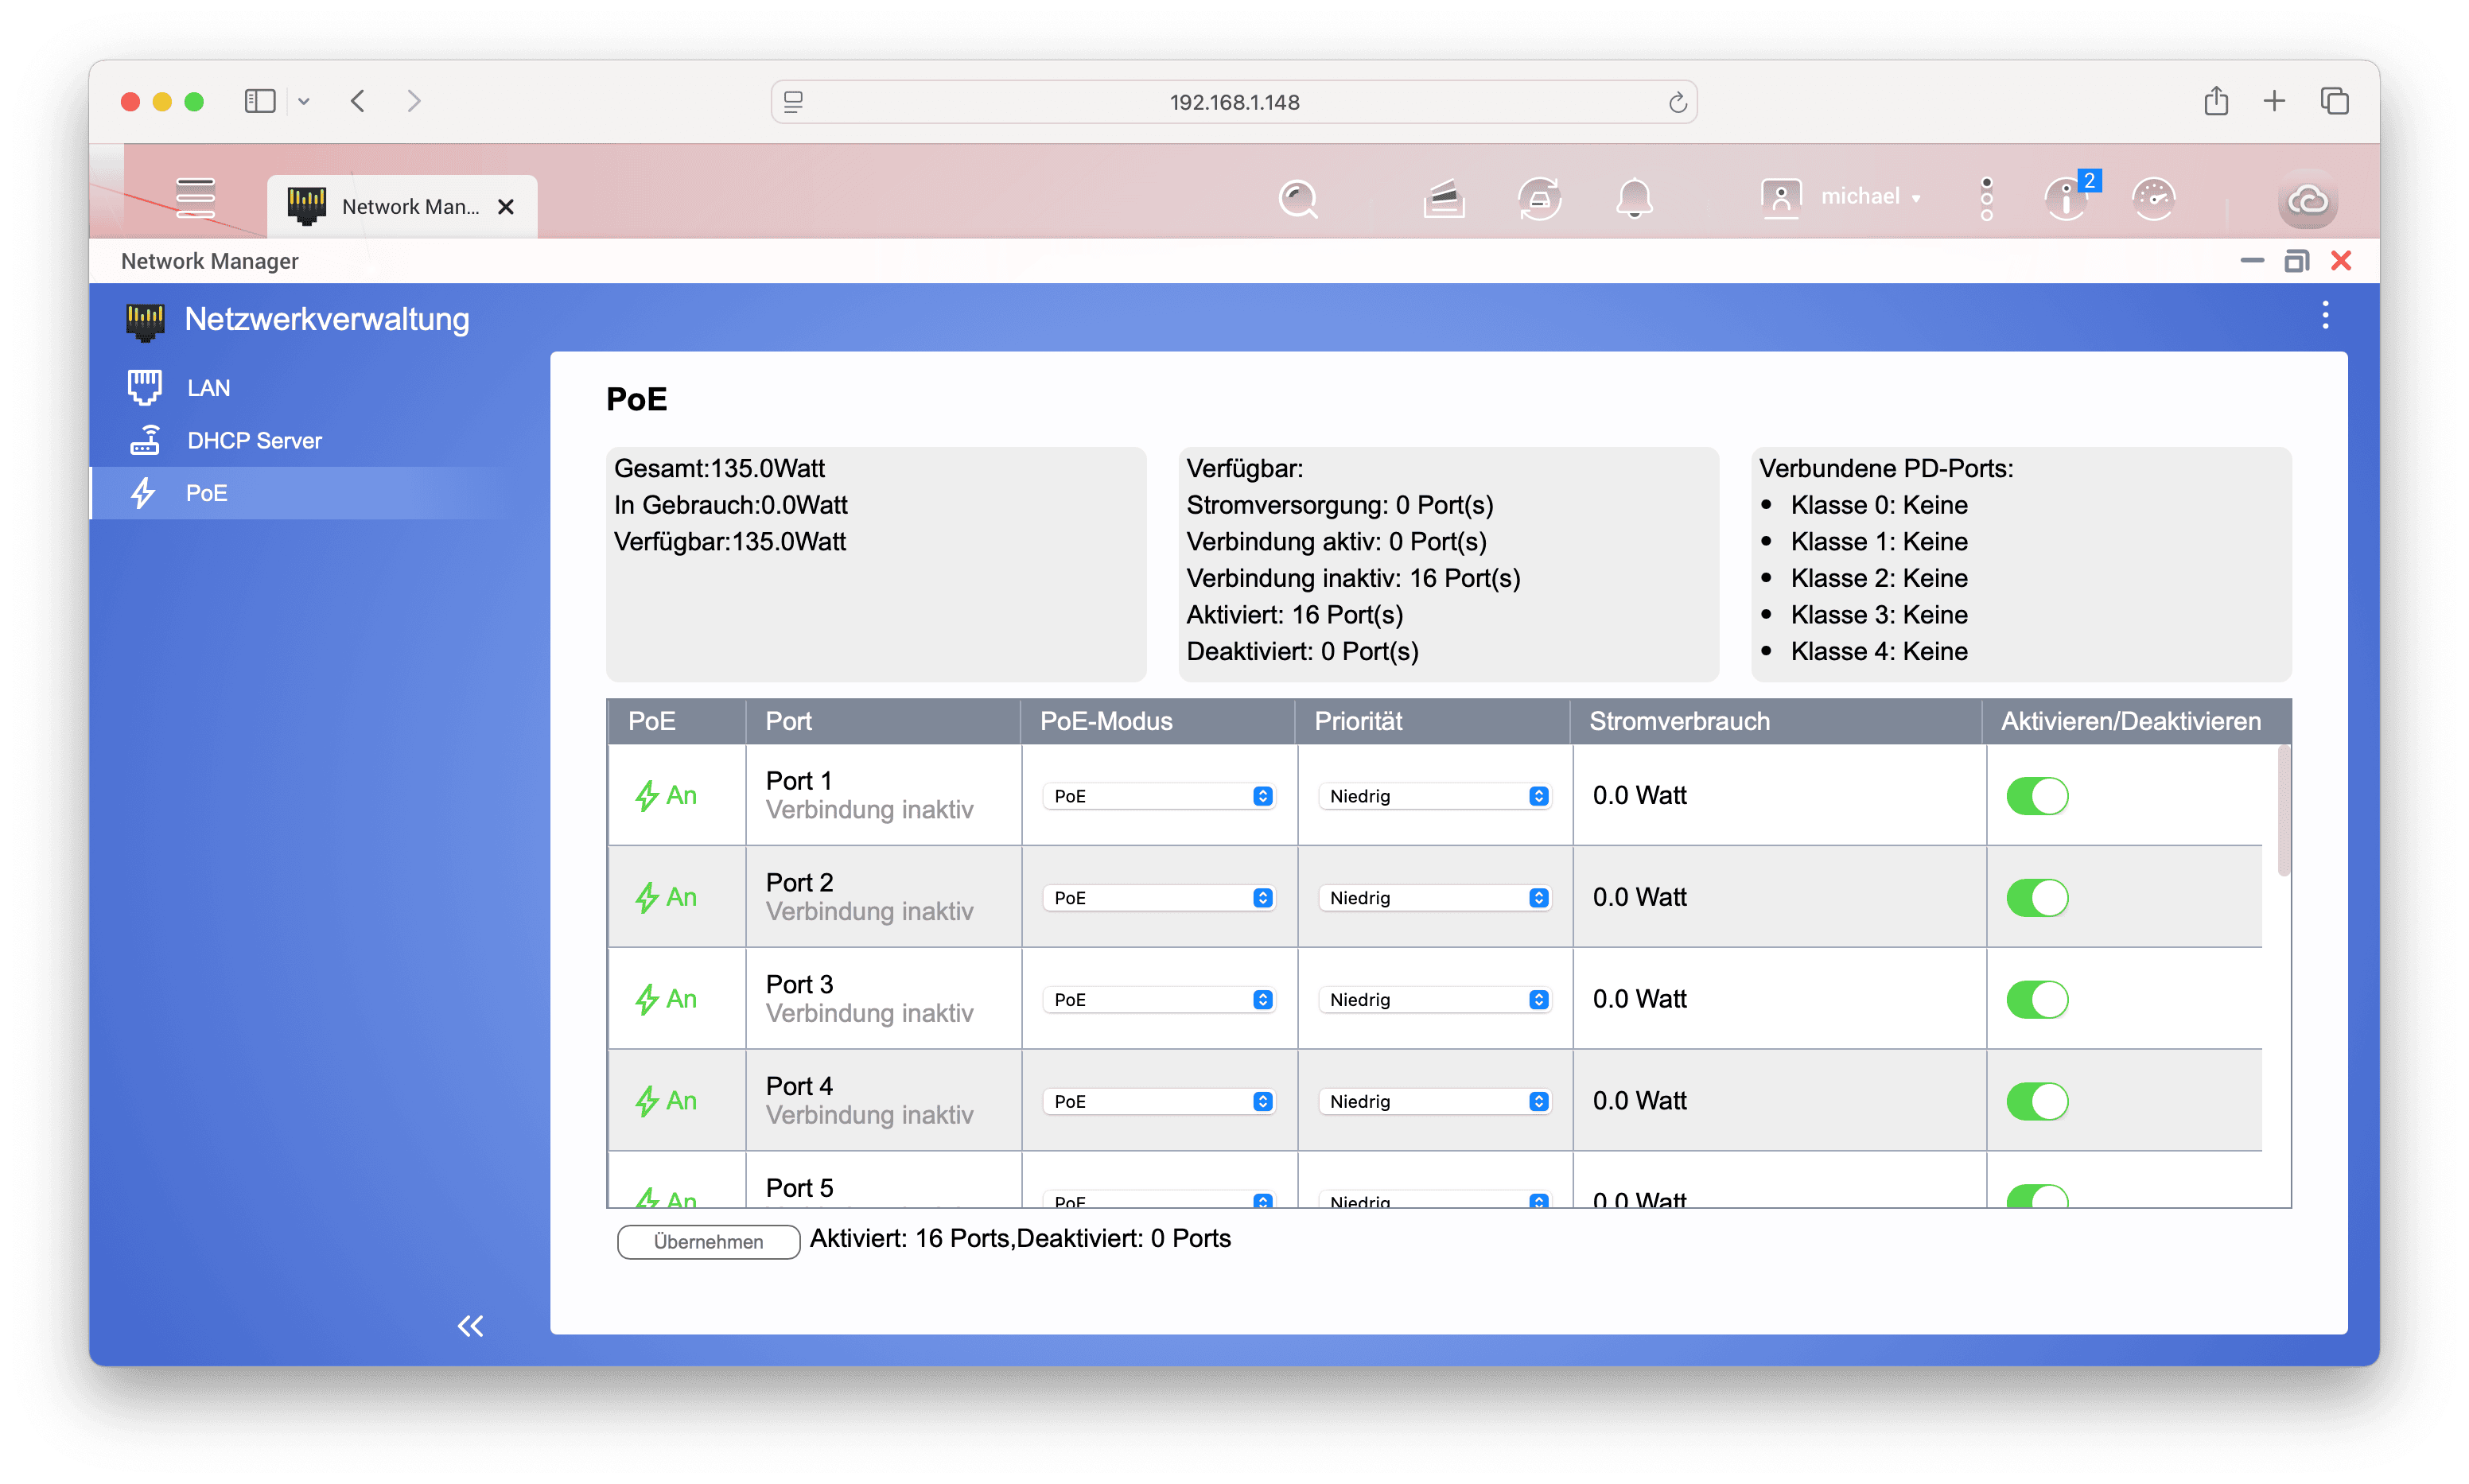Click the info icon with badge 2

coord(2066,198)
